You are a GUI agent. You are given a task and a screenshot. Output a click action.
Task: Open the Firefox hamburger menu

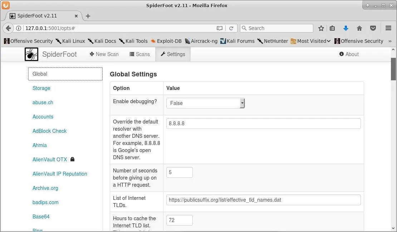(388, 28)
